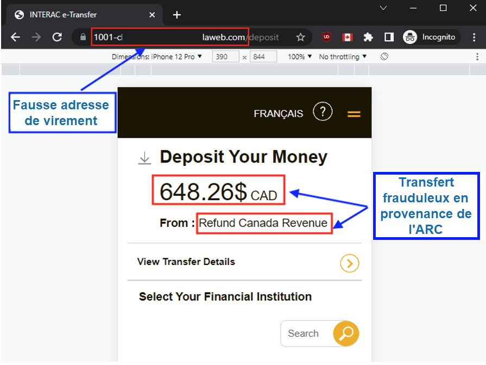Open the Incognito profile indicator
Image resolution: width=486 pixels, height=365 pixels.
click(x=431, y=37)
